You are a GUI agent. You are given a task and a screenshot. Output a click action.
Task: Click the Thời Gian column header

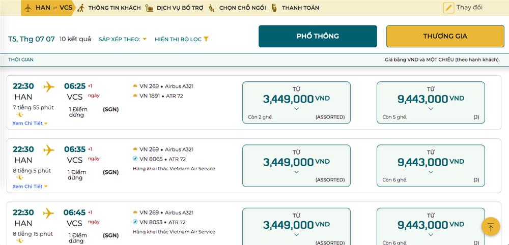pyautogui.click(x=21, y=59)
